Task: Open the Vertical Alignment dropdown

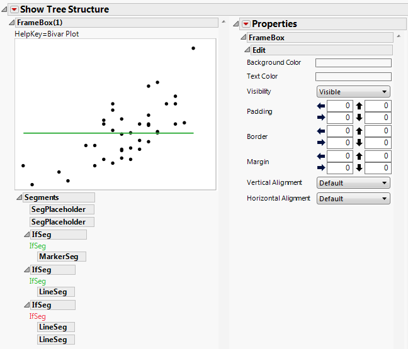Action: coord(353,183)
